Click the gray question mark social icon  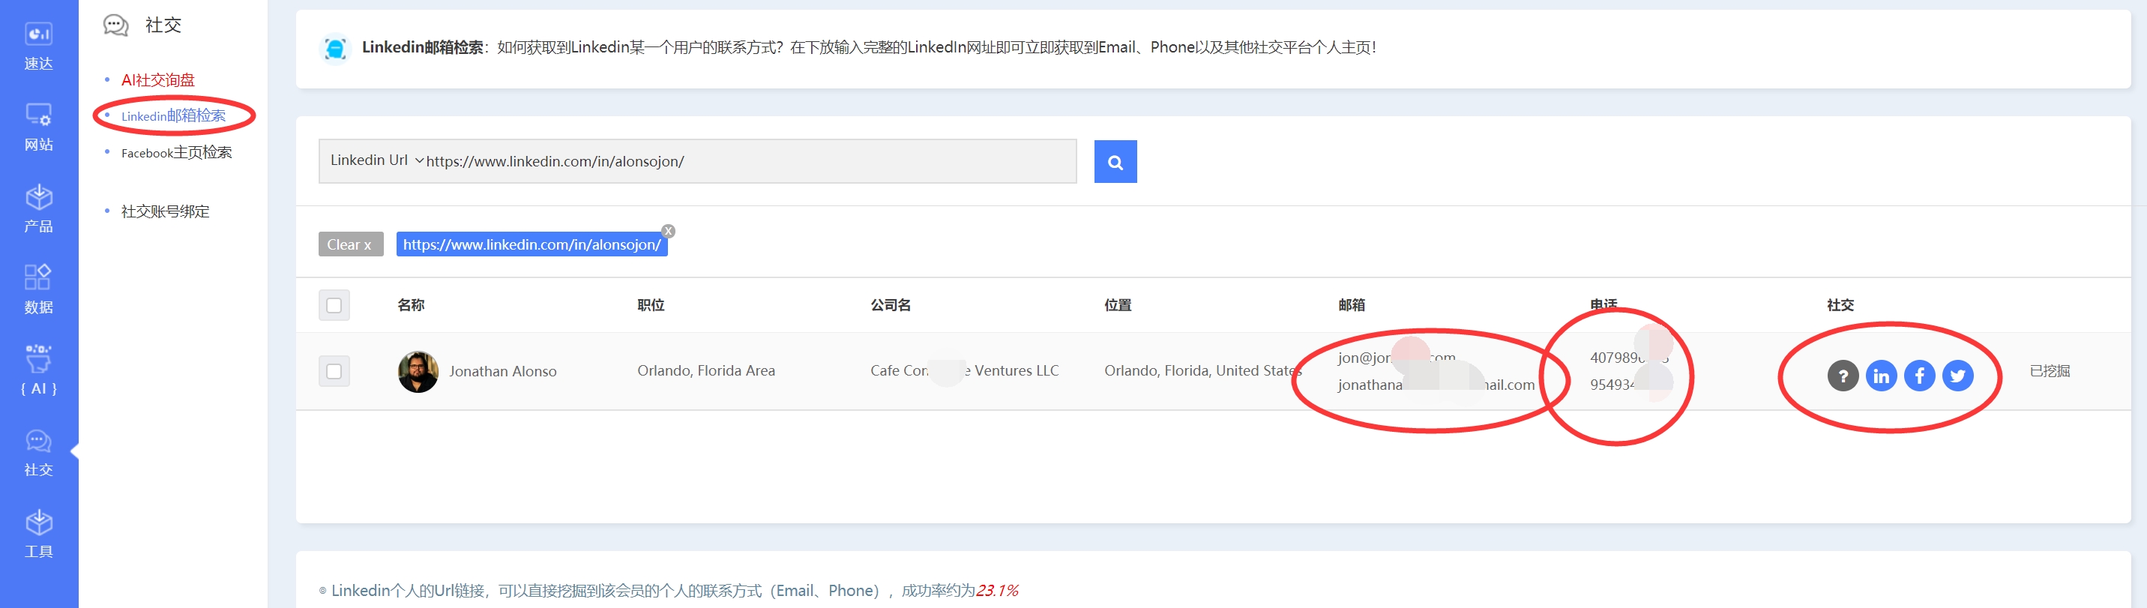click(x=1842, y=376)
